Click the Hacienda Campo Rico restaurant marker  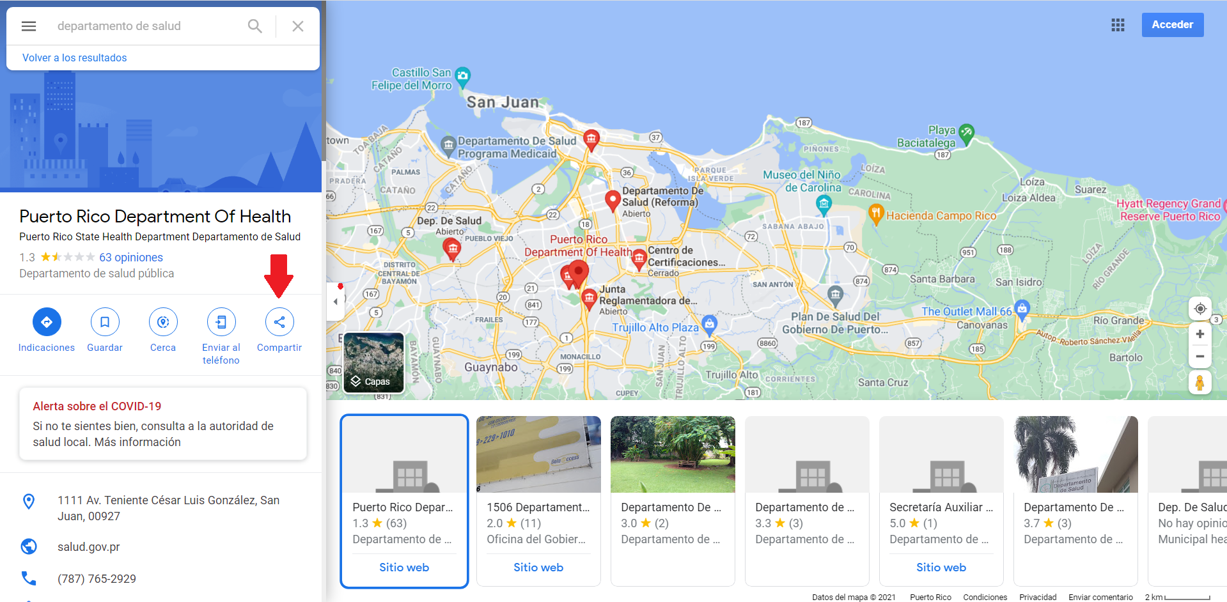[876, 214]
